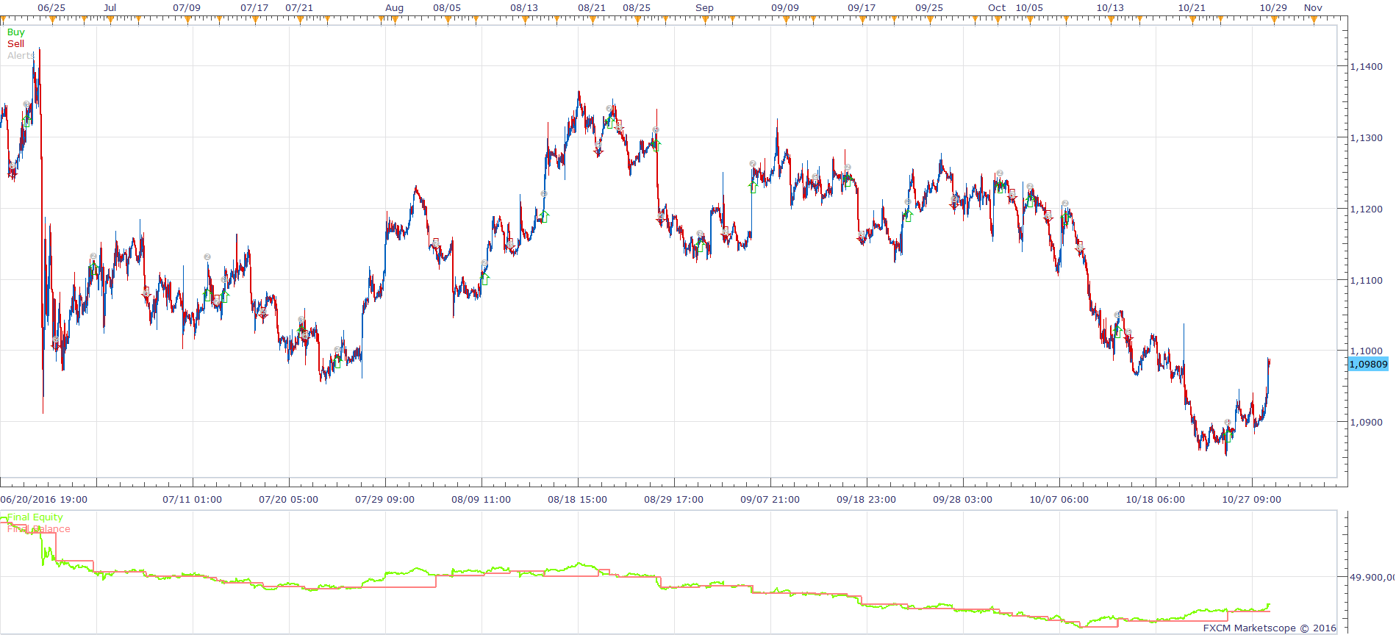This screenshot has height=635, width=1396.
Task: Select the Final Equity legend label
Action: click(x=35, y=517)
